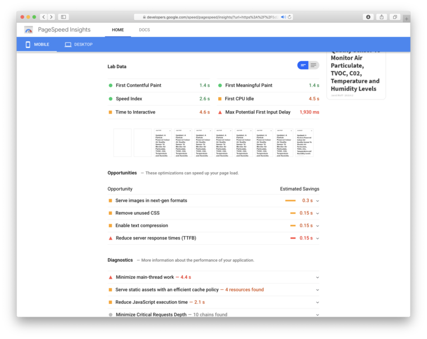The width and height of the screenshot is (427, 339).
Task: Expand Enable text compression chevron
Action: coord(317,226)
